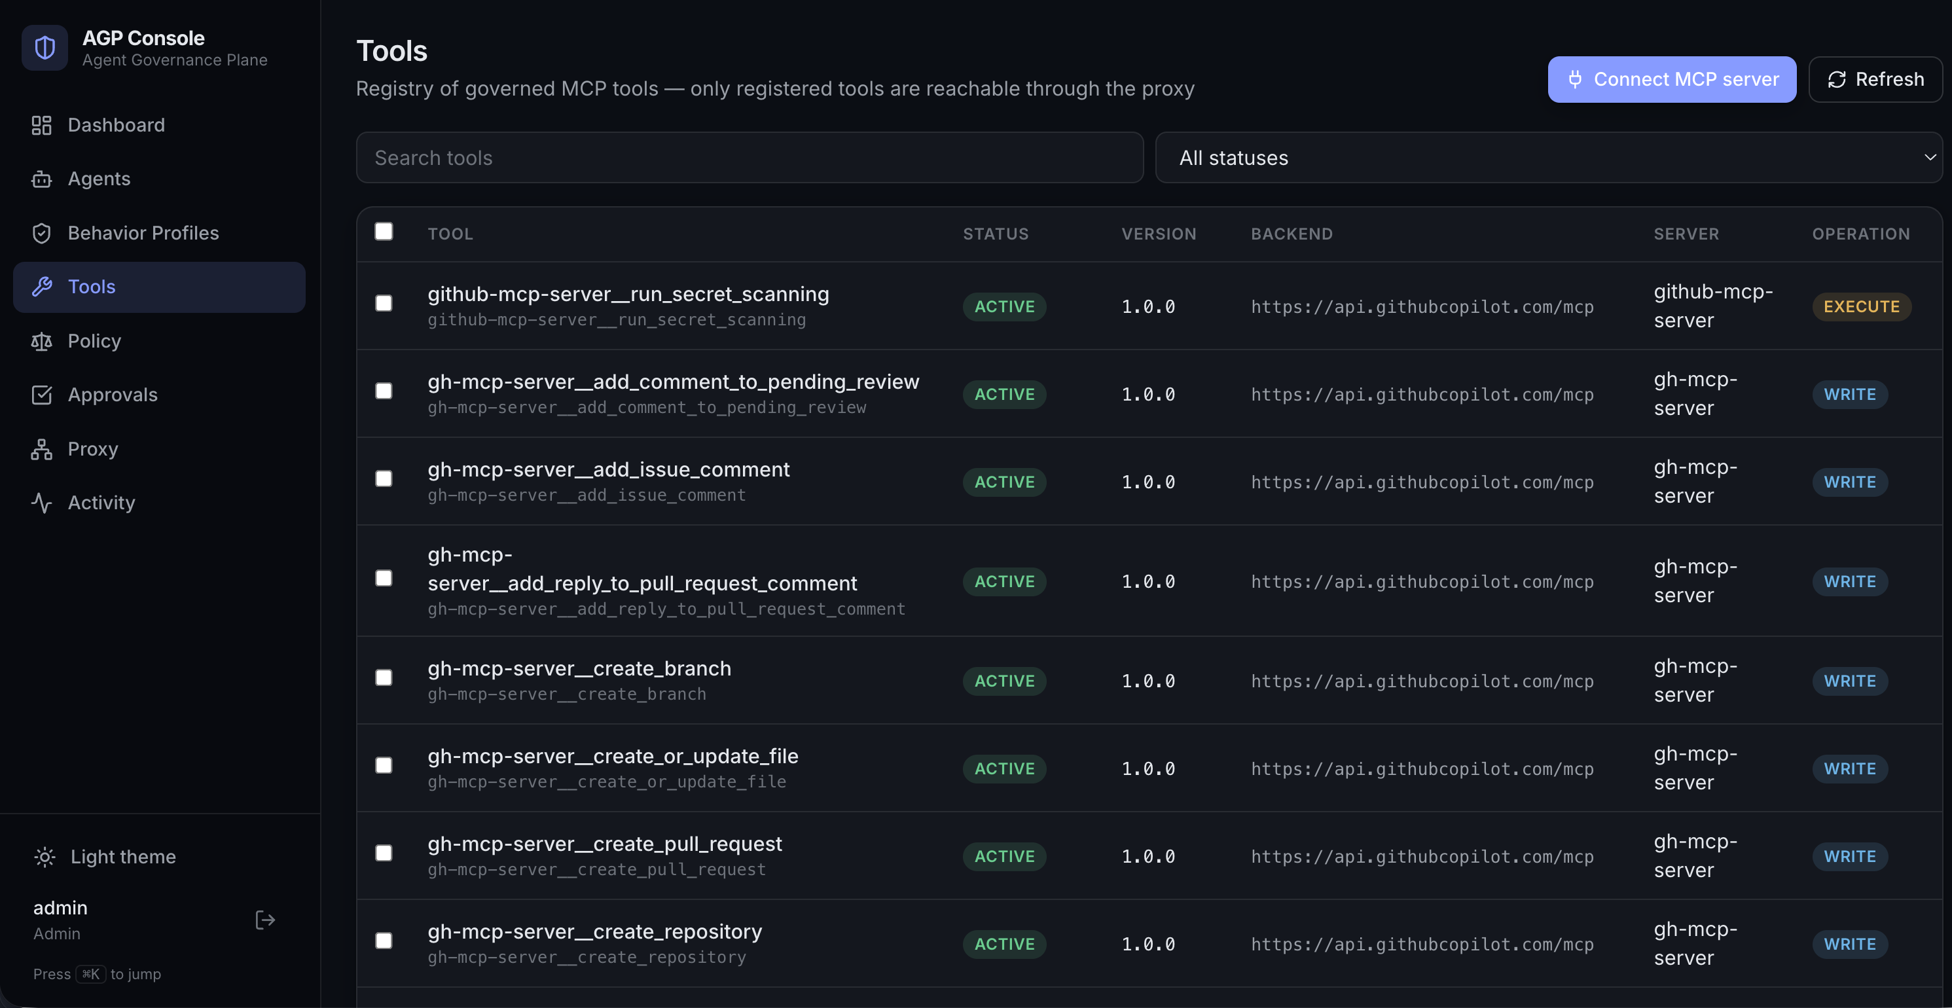Click the Policy scales icon
This screenshot has width=1952, height=1008.
pos(42,341)
